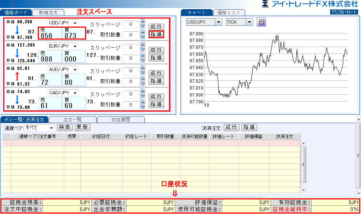
Task: Click 成行 for AUD/JPY
Action: point(156,73)
